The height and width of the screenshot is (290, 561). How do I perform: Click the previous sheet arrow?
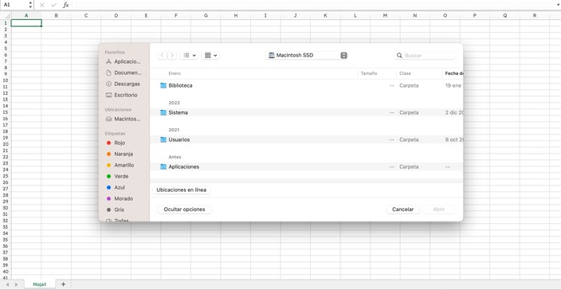[7, 284]
